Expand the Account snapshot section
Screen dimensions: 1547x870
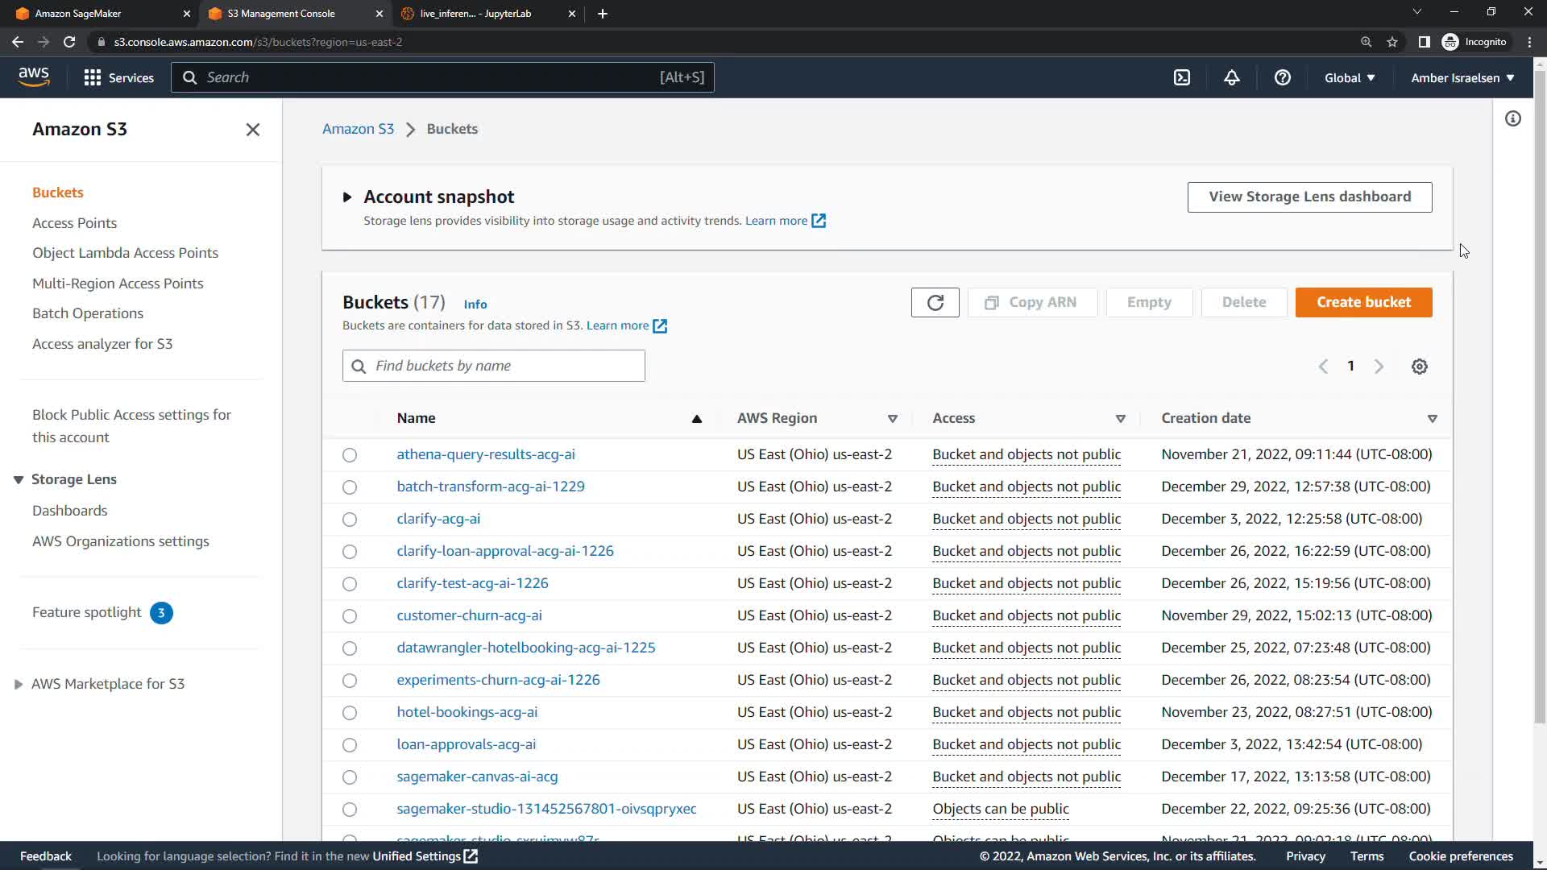pyautogui.click(x=347, y=197)
